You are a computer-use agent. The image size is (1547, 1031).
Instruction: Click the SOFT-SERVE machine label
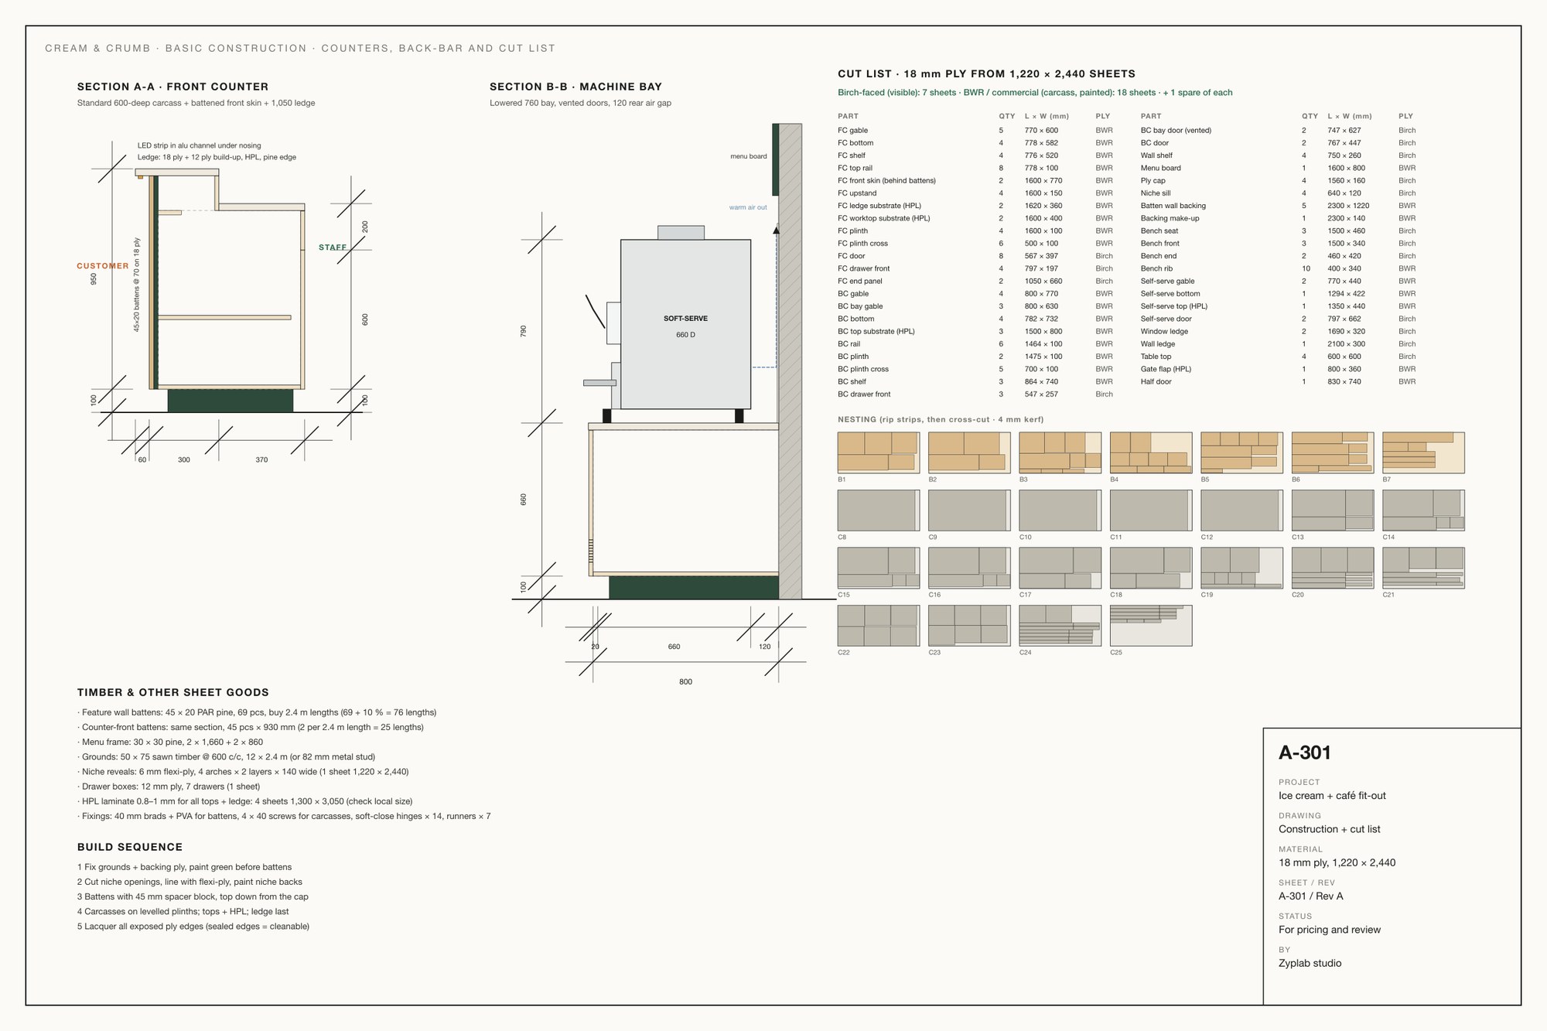coord(685,319)
